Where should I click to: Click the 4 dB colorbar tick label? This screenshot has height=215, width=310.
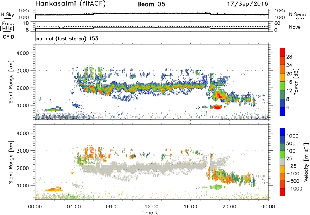[288, 107]
